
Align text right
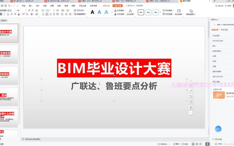(51, 14)
